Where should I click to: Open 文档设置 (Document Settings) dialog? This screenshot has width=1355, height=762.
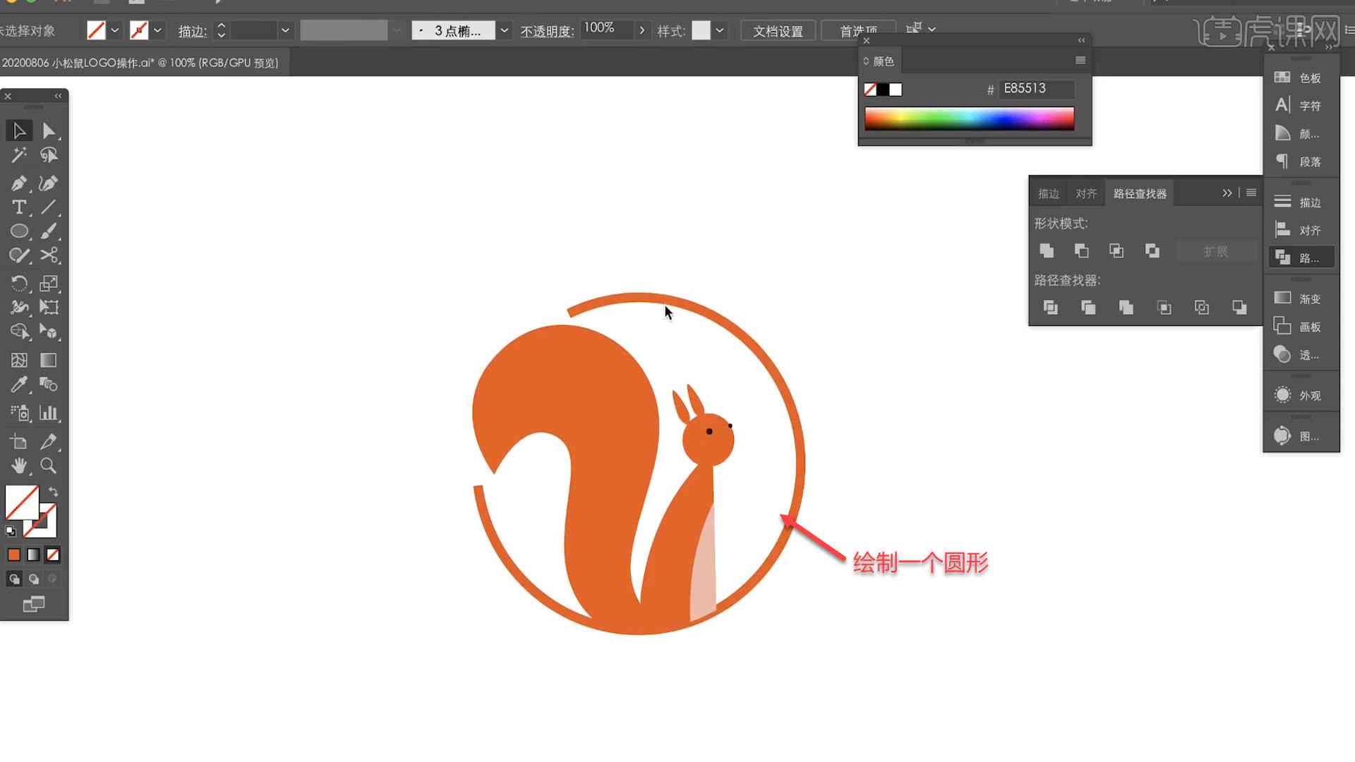click(x=780, y=30)
